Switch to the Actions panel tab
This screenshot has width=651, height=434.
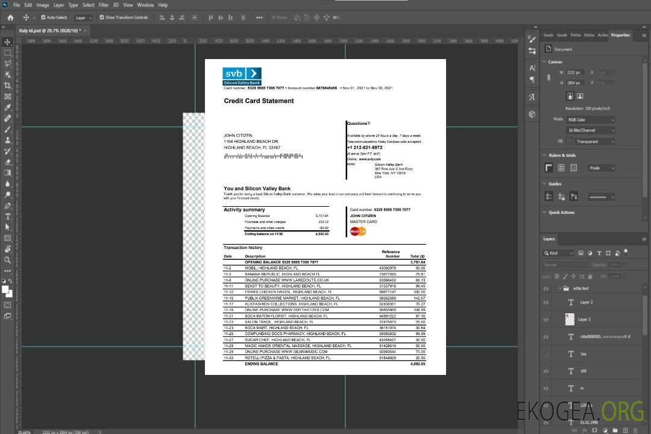click(x=602, y=35)
